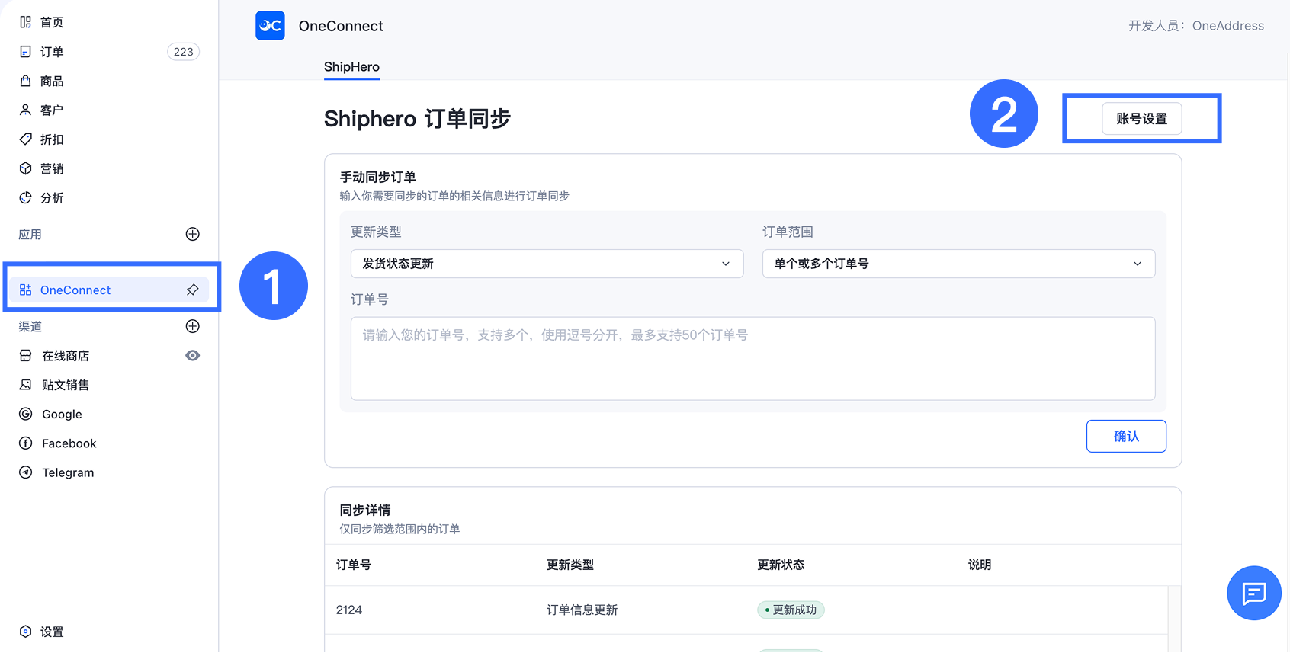Click the OneConnect title in the header
The height and width of the screenshot is (653, 1290).
tap(341, 26)
